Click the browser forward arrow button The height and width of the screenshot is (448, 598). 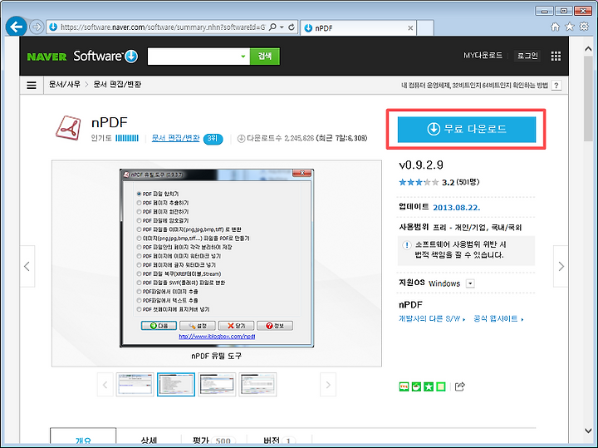tap(37, 27)
